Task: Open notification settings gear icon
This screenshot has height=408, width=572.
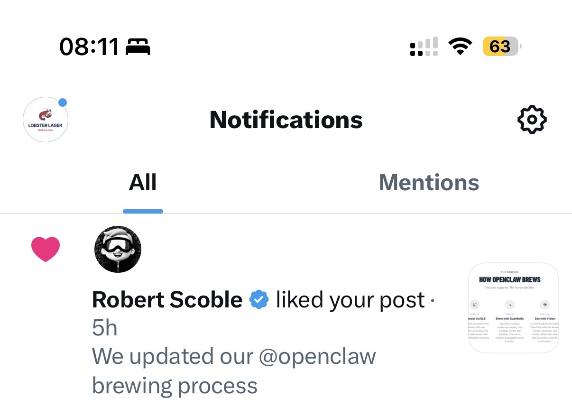Action: coord(531,120)
